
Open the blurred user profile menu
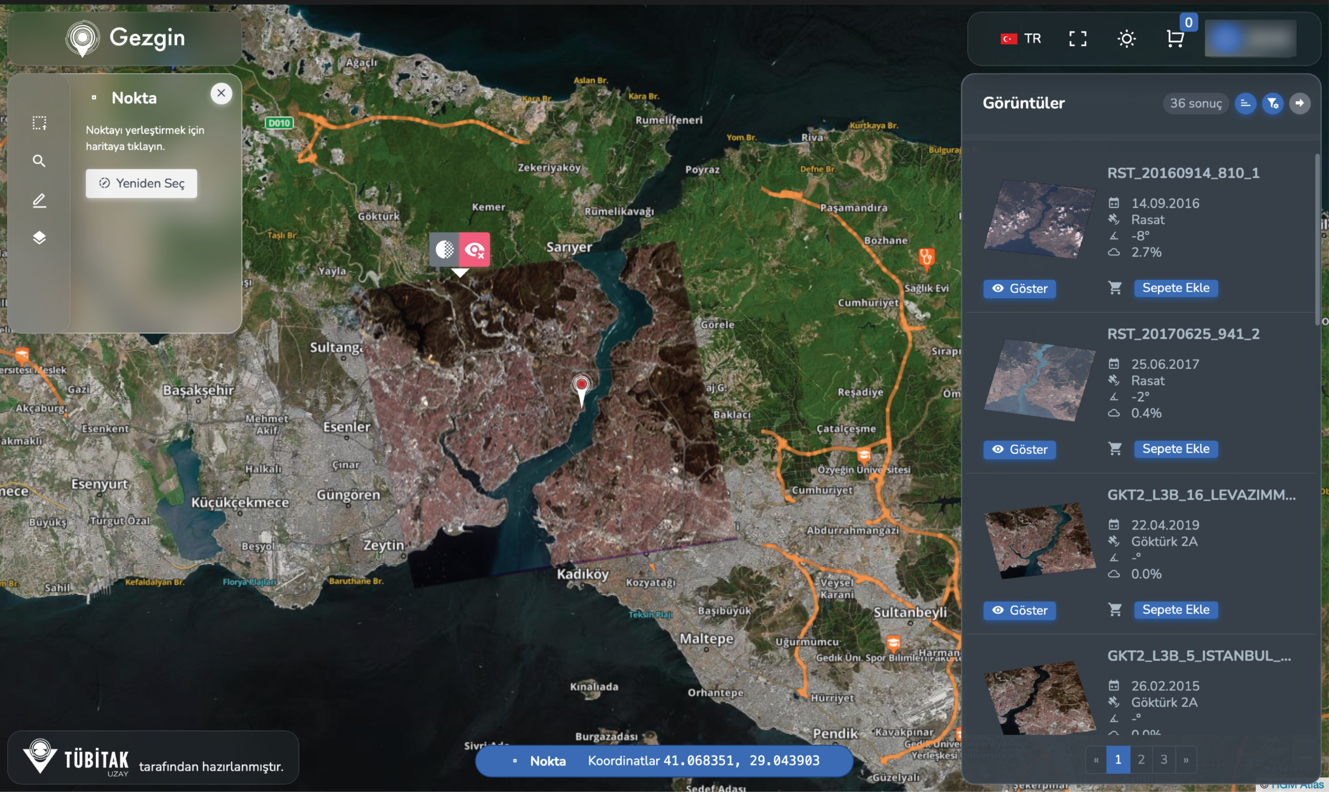tap(1250, 38)
